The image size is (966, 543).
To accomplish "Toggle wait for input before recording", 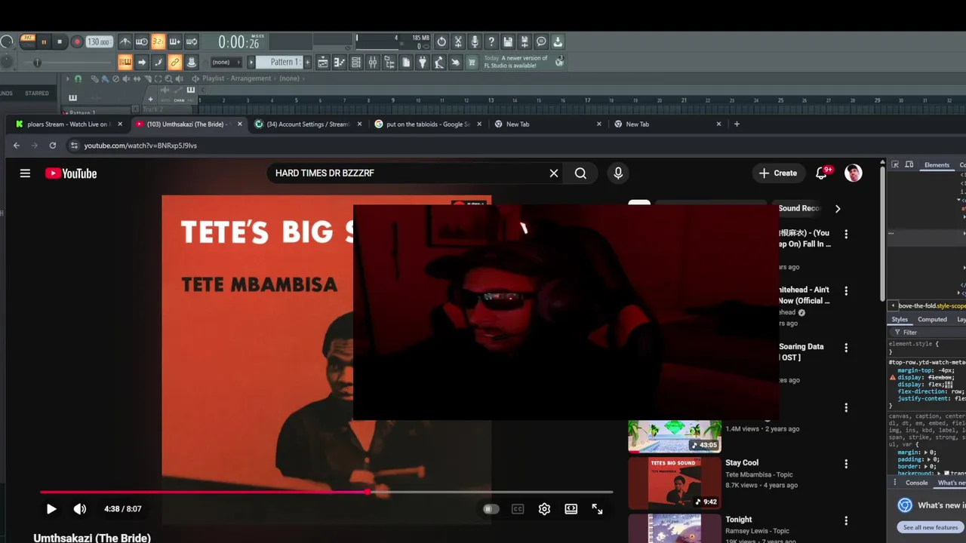I will coord(142,41).
